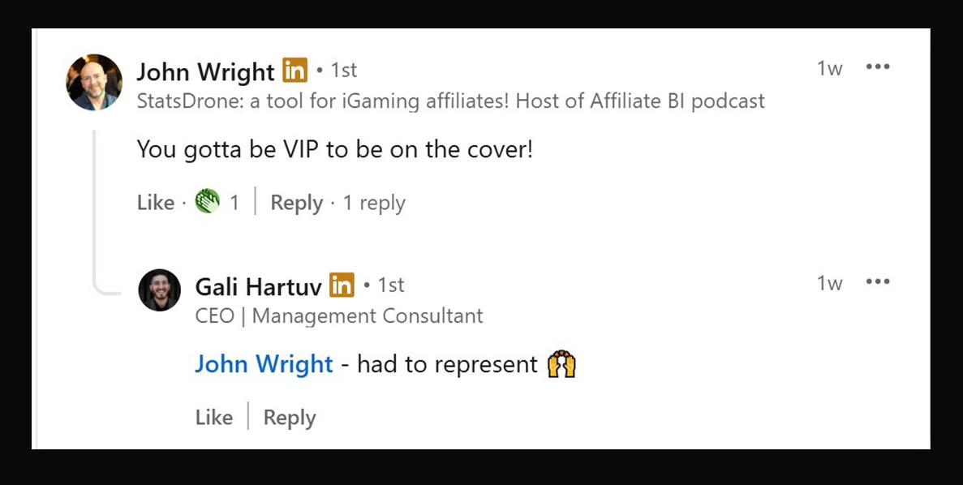Click the 1w timestamp on John's comment
The height and width of the screenshot is (485, 963).
click(x=829, y=68)
